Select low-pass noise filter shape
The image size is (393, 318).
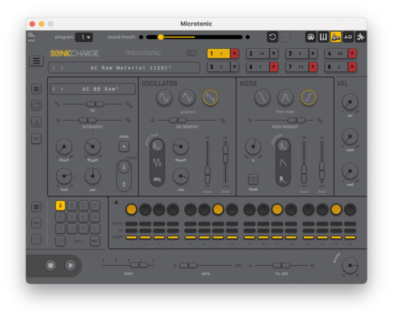[262, 97]
